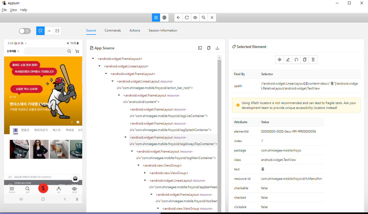Download source as XML file
The image size is (368, 214).
pos(217,48)
